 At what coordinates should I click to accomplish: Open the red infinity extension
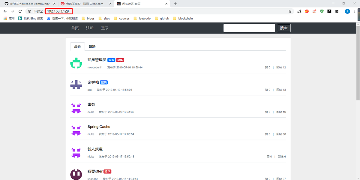click(x=307, y=11)
